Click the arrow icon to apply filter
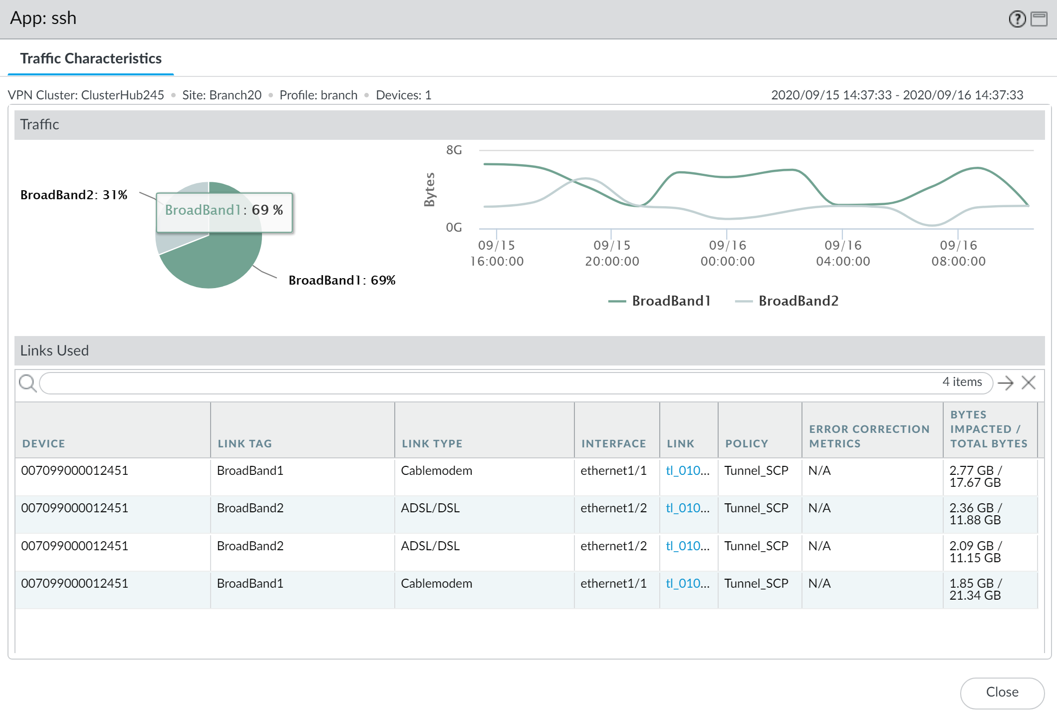 pyautogui.click(x=1006, y=383)
